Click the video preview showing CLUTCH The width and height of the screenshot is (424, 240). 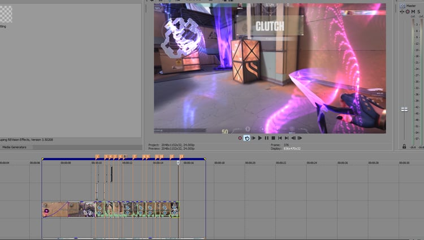click(x=270, y=68)
